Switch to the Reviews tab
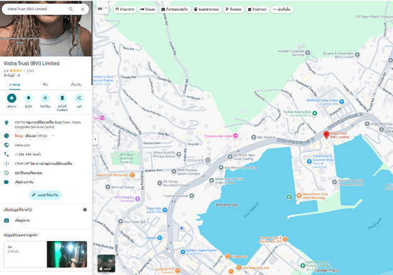This screenshot has height=275, width=393. [45, 85]
